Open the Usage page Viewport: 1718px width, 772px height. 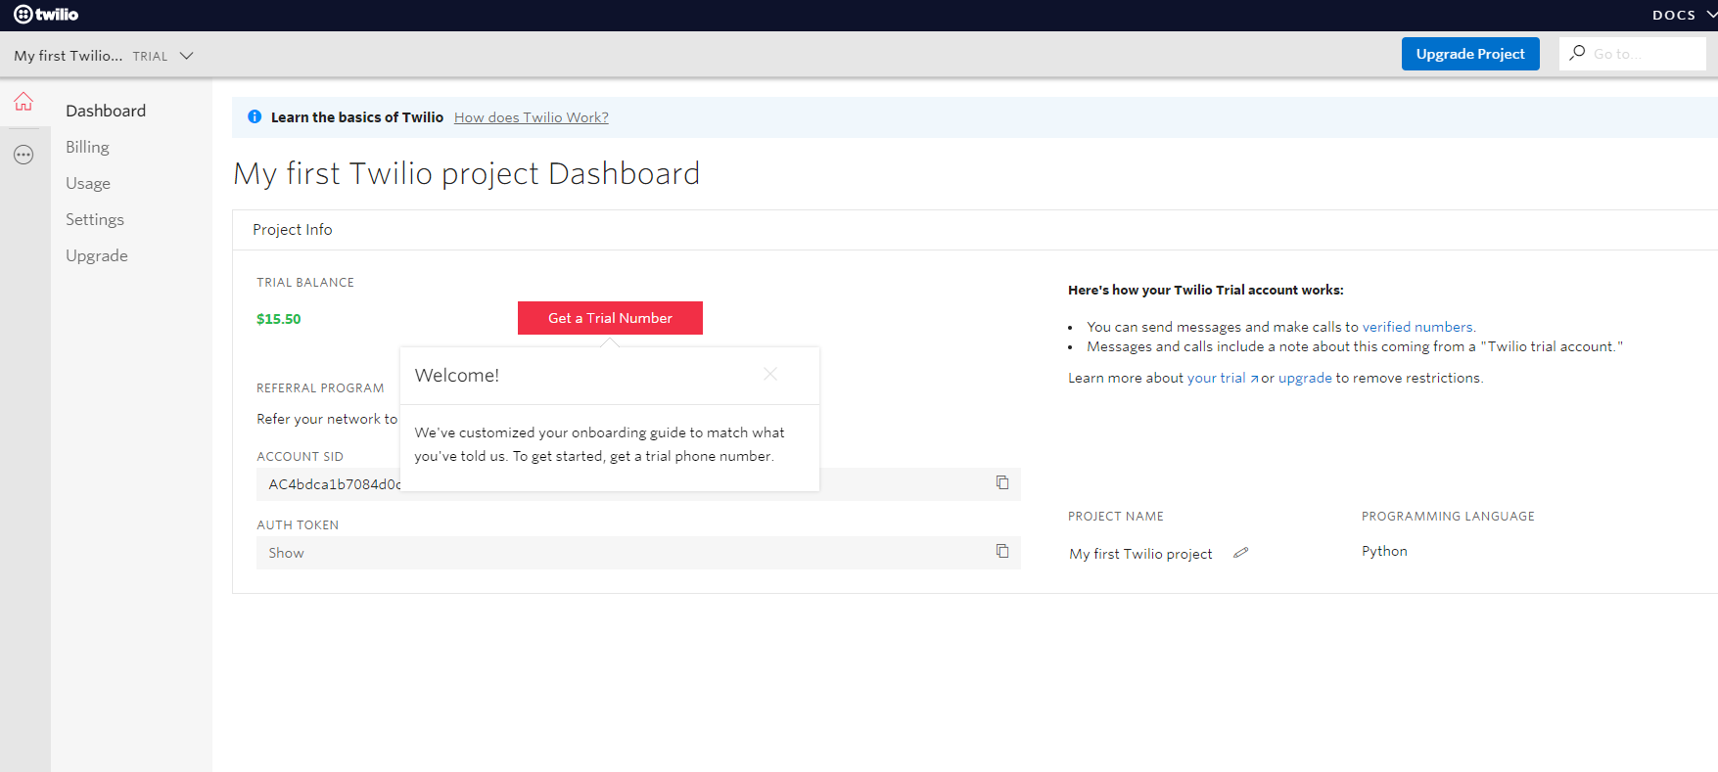pyautogui.click(x=88, y=183)
